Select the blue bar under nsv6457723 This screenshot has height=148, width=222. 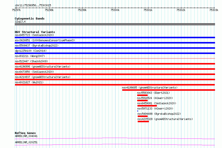coord(115,37)
